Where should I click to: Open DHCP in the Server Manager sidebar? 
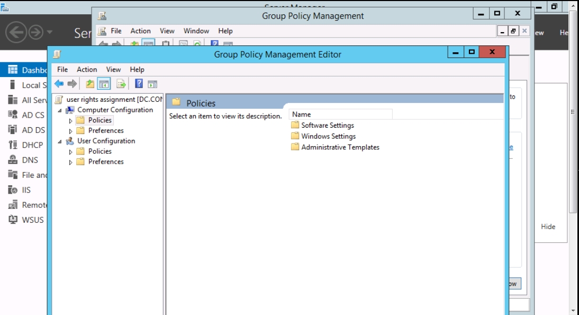[32, 145]
